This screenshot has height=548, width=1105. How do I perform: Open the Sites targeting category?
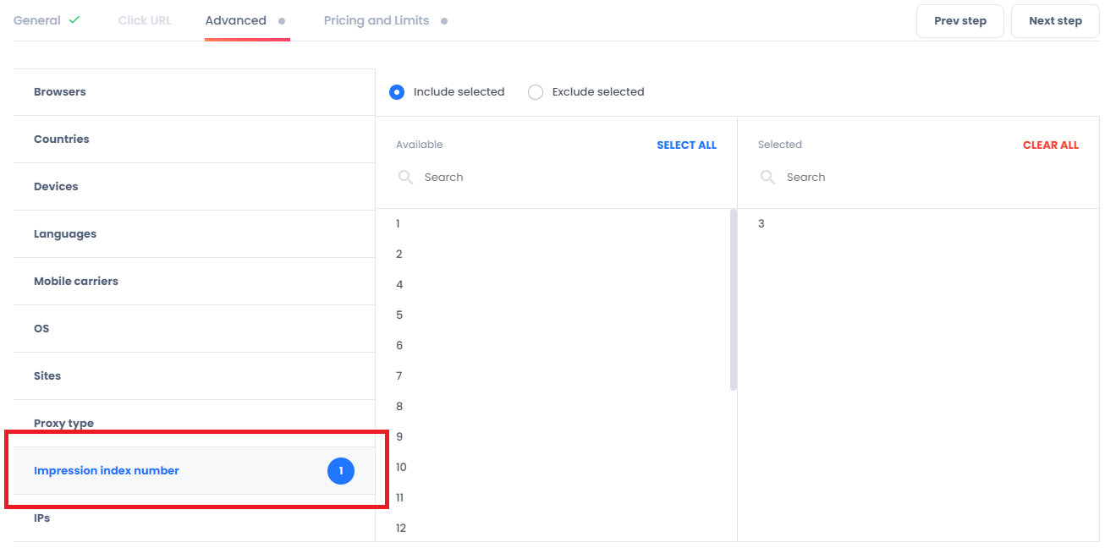click(194, 376)
